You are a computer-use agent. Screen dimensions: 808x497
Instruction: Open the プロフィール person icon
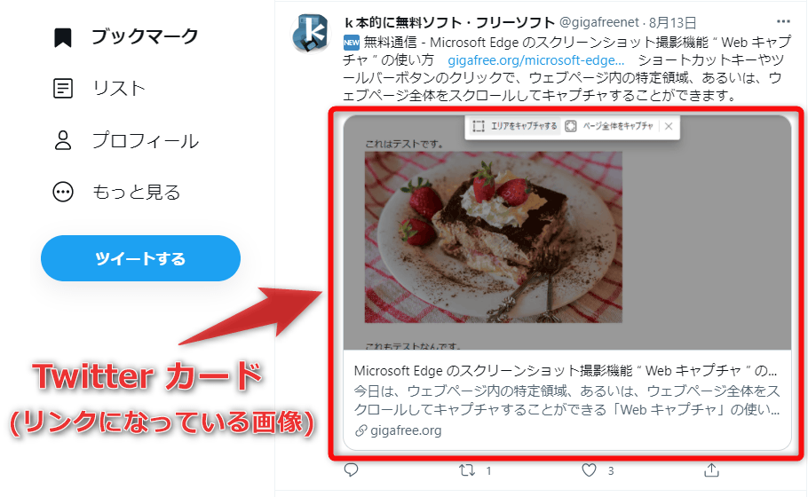click(63, 140)
